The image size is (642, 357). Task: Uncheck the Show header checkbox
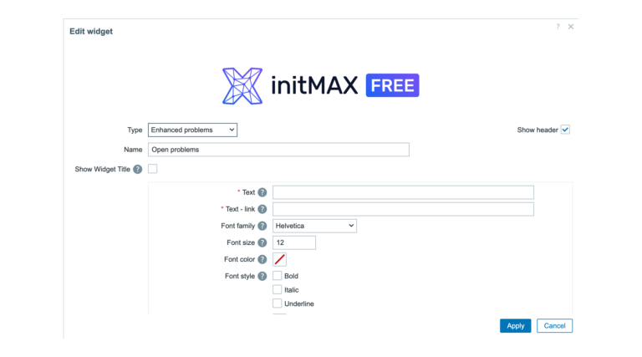(x=565, y=130)
